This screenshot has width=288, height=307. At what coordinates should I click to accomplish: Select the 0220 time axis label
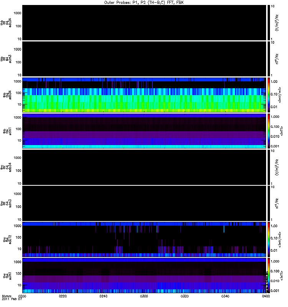[x=63, y=296]
